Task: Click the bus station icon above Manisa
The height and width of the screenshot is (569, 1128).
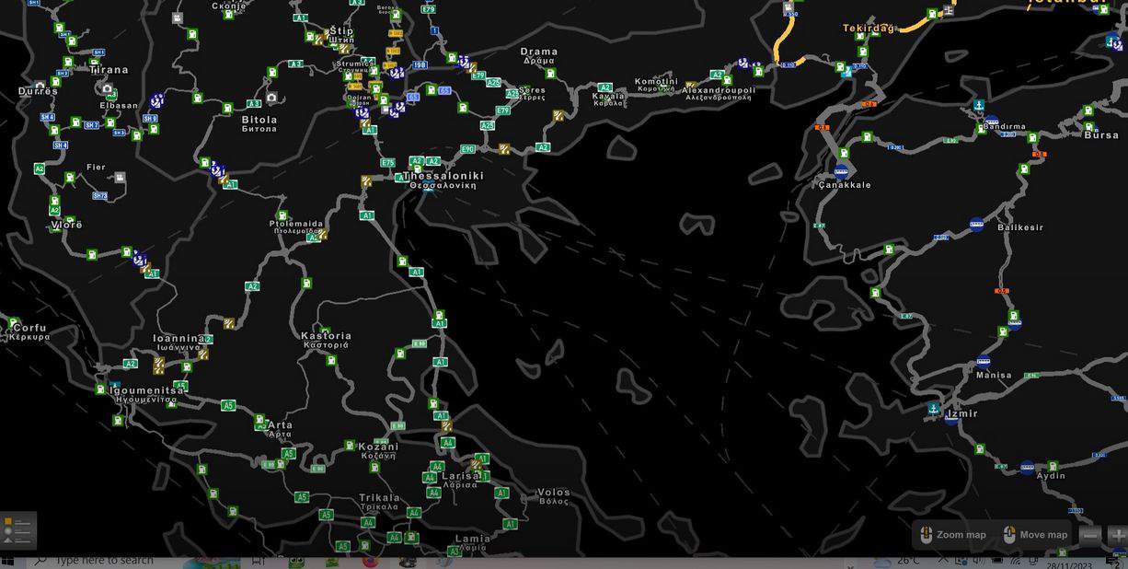Action: 983,361
